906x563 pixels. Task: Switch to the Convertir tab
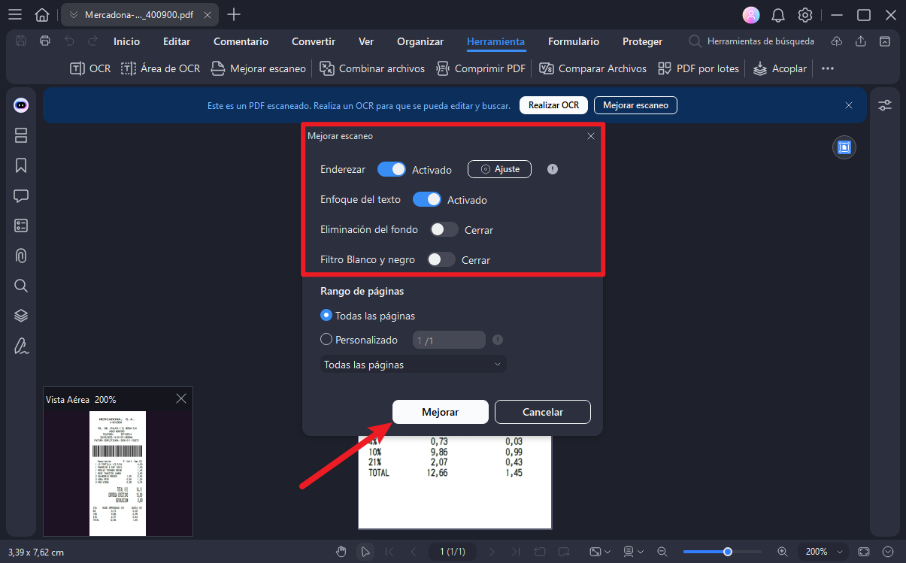[314, 42]
